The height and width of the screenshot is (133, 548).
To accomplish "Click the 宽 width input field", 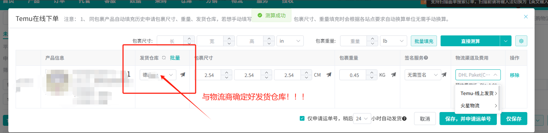I will tap(210, 41).
